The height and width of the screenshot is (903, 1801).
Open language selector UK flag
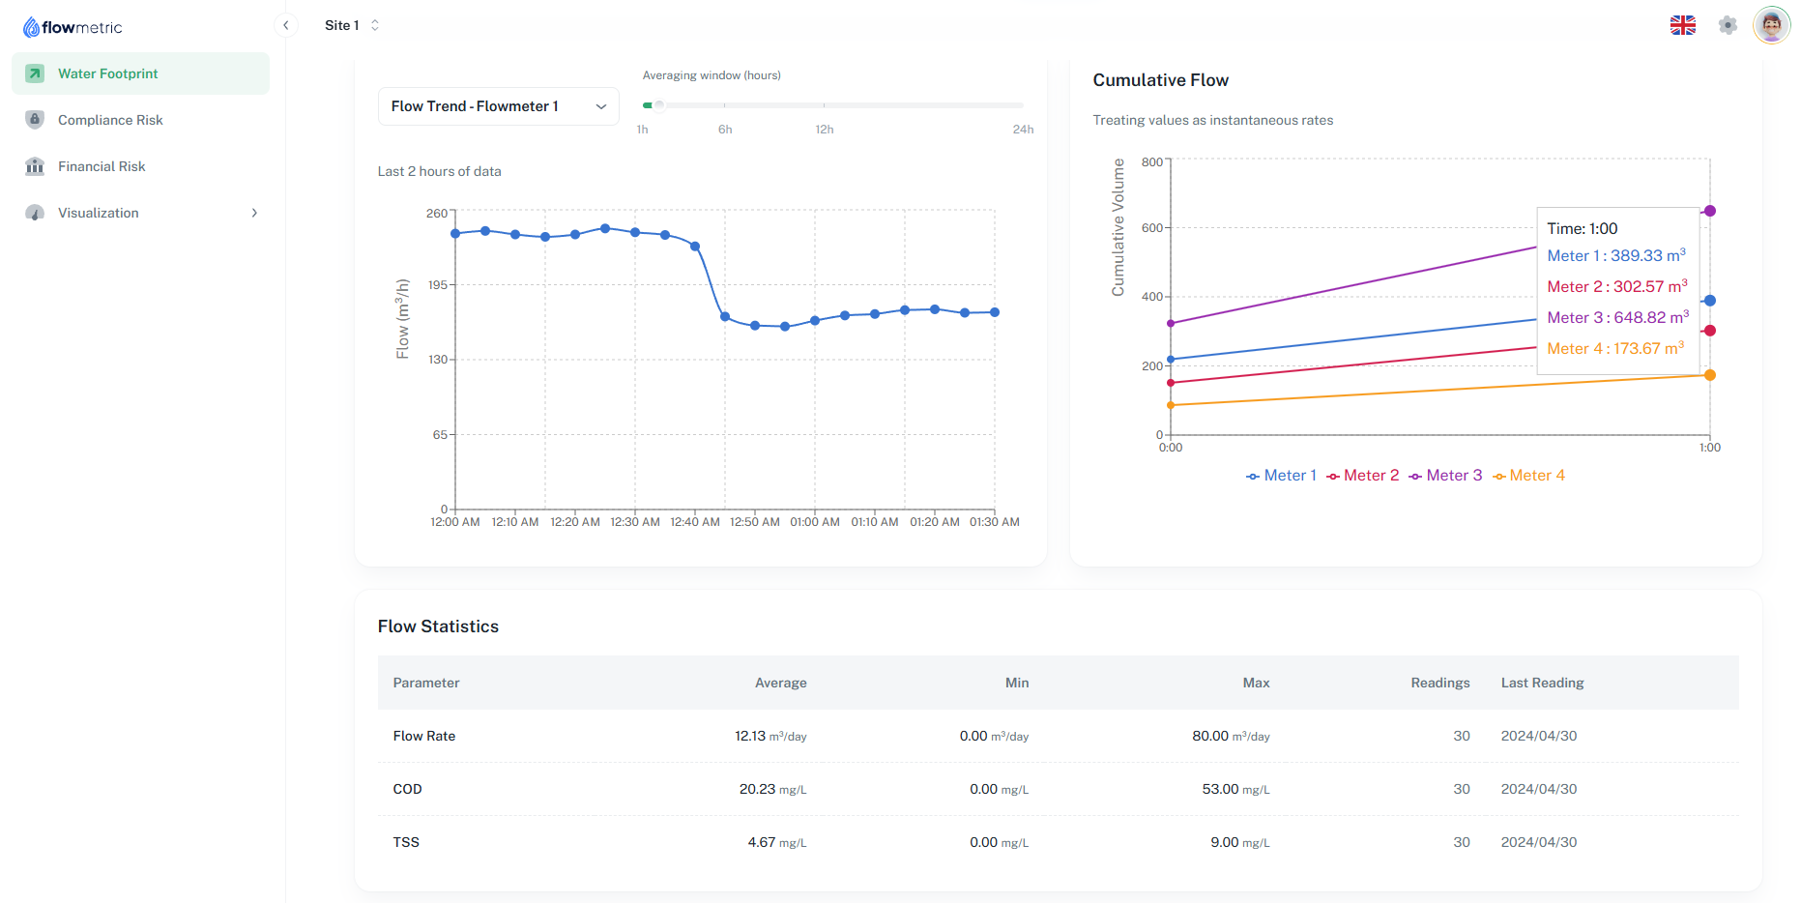pyautogui.click(x=1682, y=26)
